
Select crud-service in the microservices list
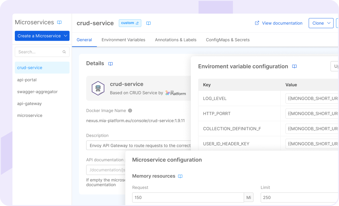pyautogui.click(x=42, y=67)
